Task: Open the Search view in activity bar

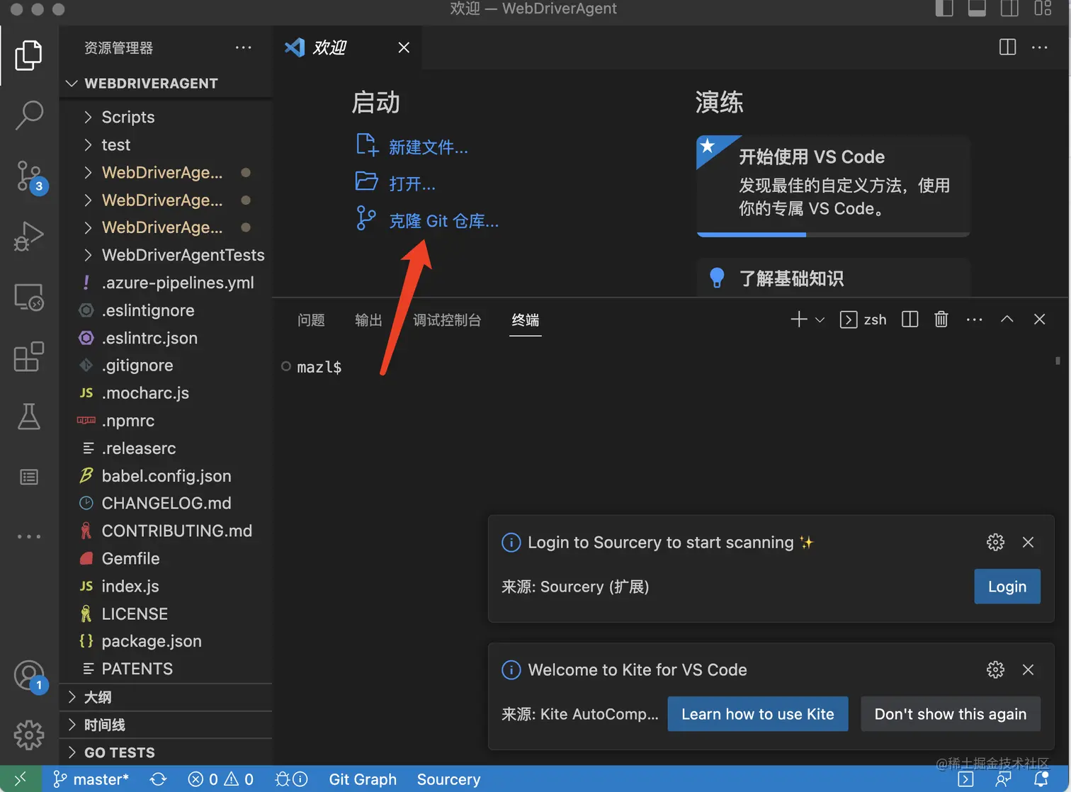Action: tap(29, 115)
